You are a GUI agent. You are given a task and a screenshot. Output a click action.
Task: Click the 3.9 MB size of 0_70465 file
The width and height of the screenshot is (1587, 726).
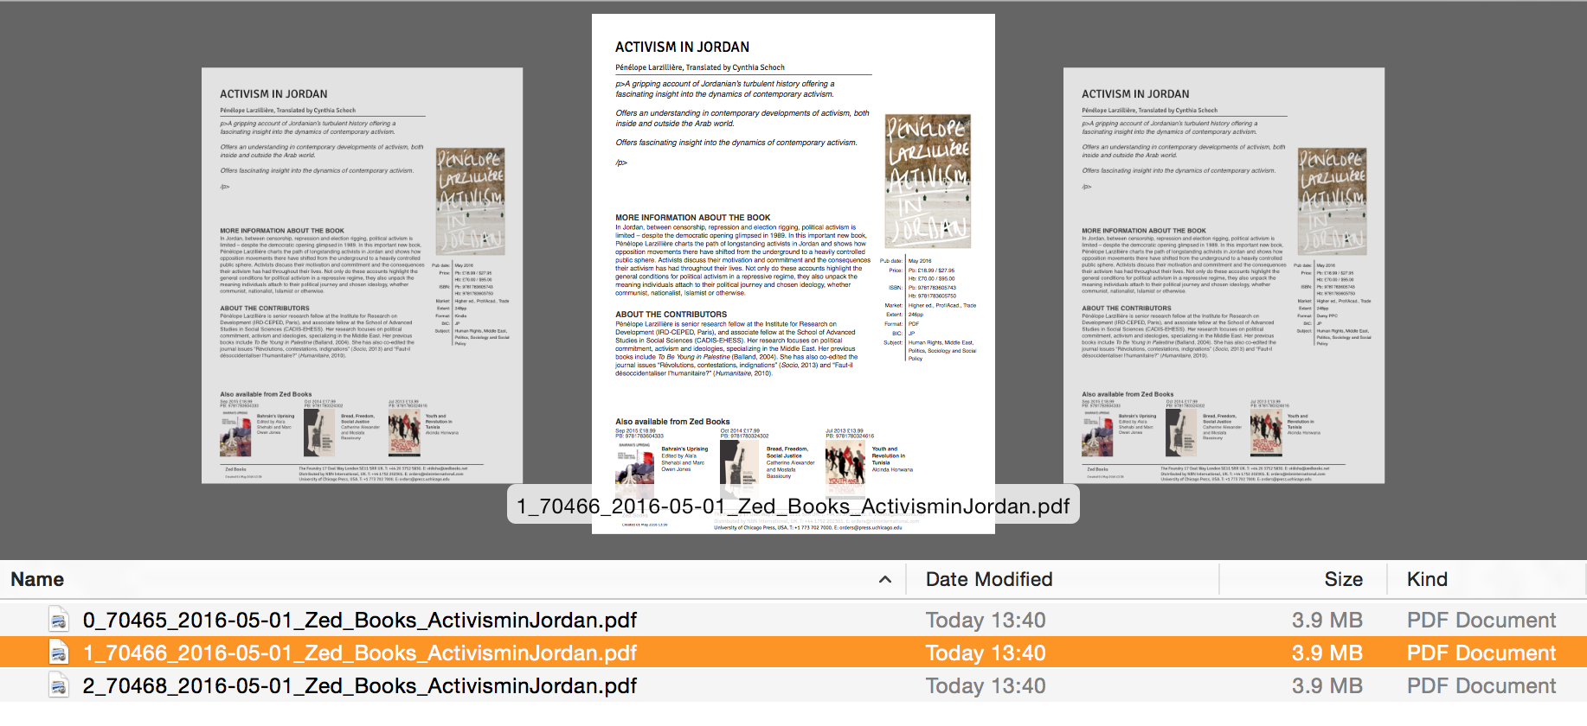1327,621
